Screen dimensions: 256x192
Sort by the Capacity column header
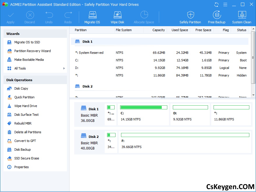coord(159,30)
